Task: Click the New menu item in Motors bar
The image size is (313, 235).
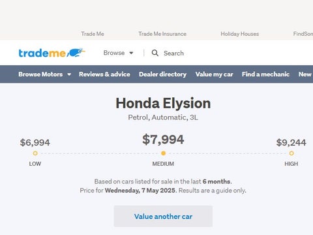Action: (305, 74)
